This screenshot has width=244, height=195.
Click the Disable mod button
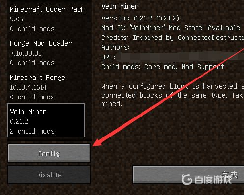pyautogui.click(x=49, y=175)
